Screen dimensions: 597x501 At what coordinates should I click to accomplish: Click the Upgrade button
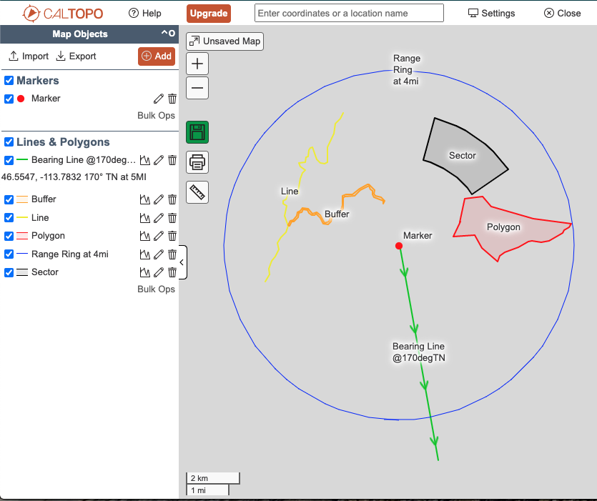pyautogui.click(x=209, y=13)
